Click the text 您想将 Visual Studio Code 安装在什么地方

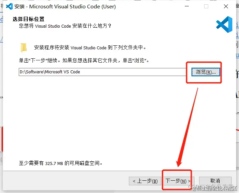(65, 26)
